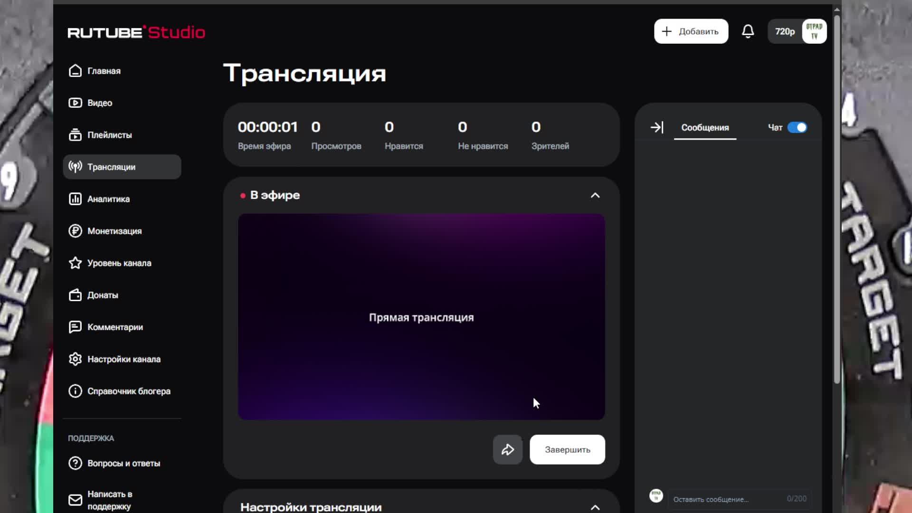Click the ruble icon beside Монетизация
The height and width of the screenshot is (513, 912).
[75, 231]
